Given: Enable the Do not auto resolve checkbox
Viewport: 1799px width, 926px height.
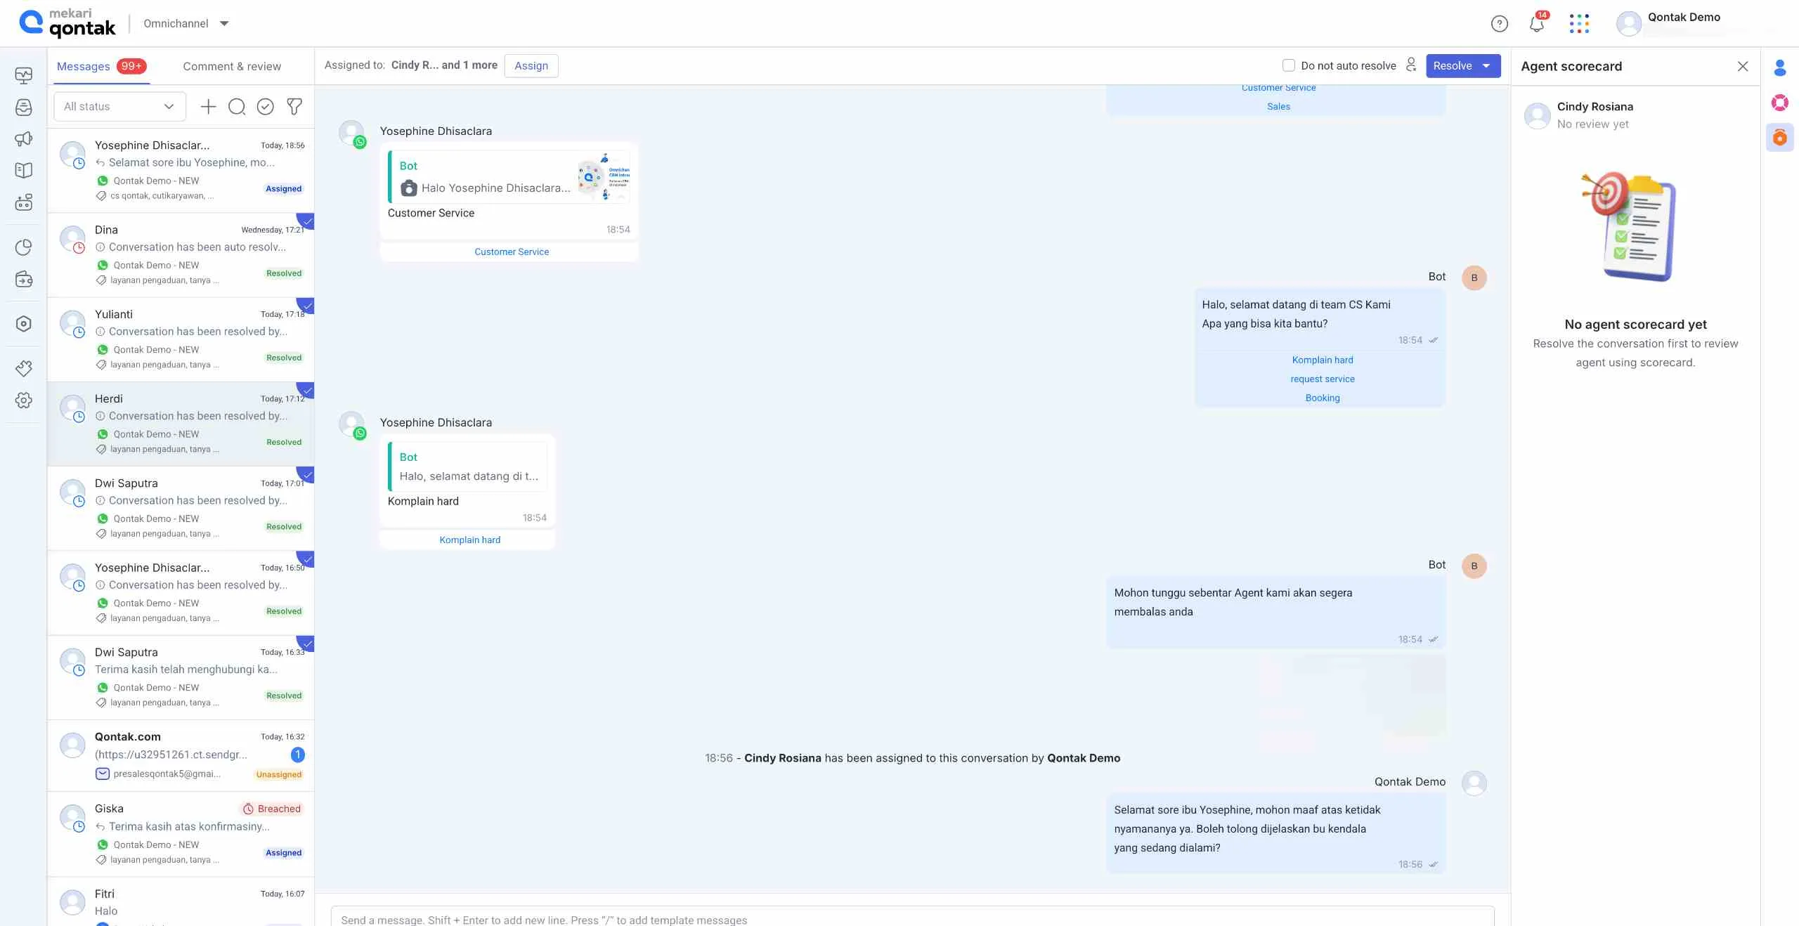Looking at the screenshot, I should pyautogui.click(x=1288, y=65).
